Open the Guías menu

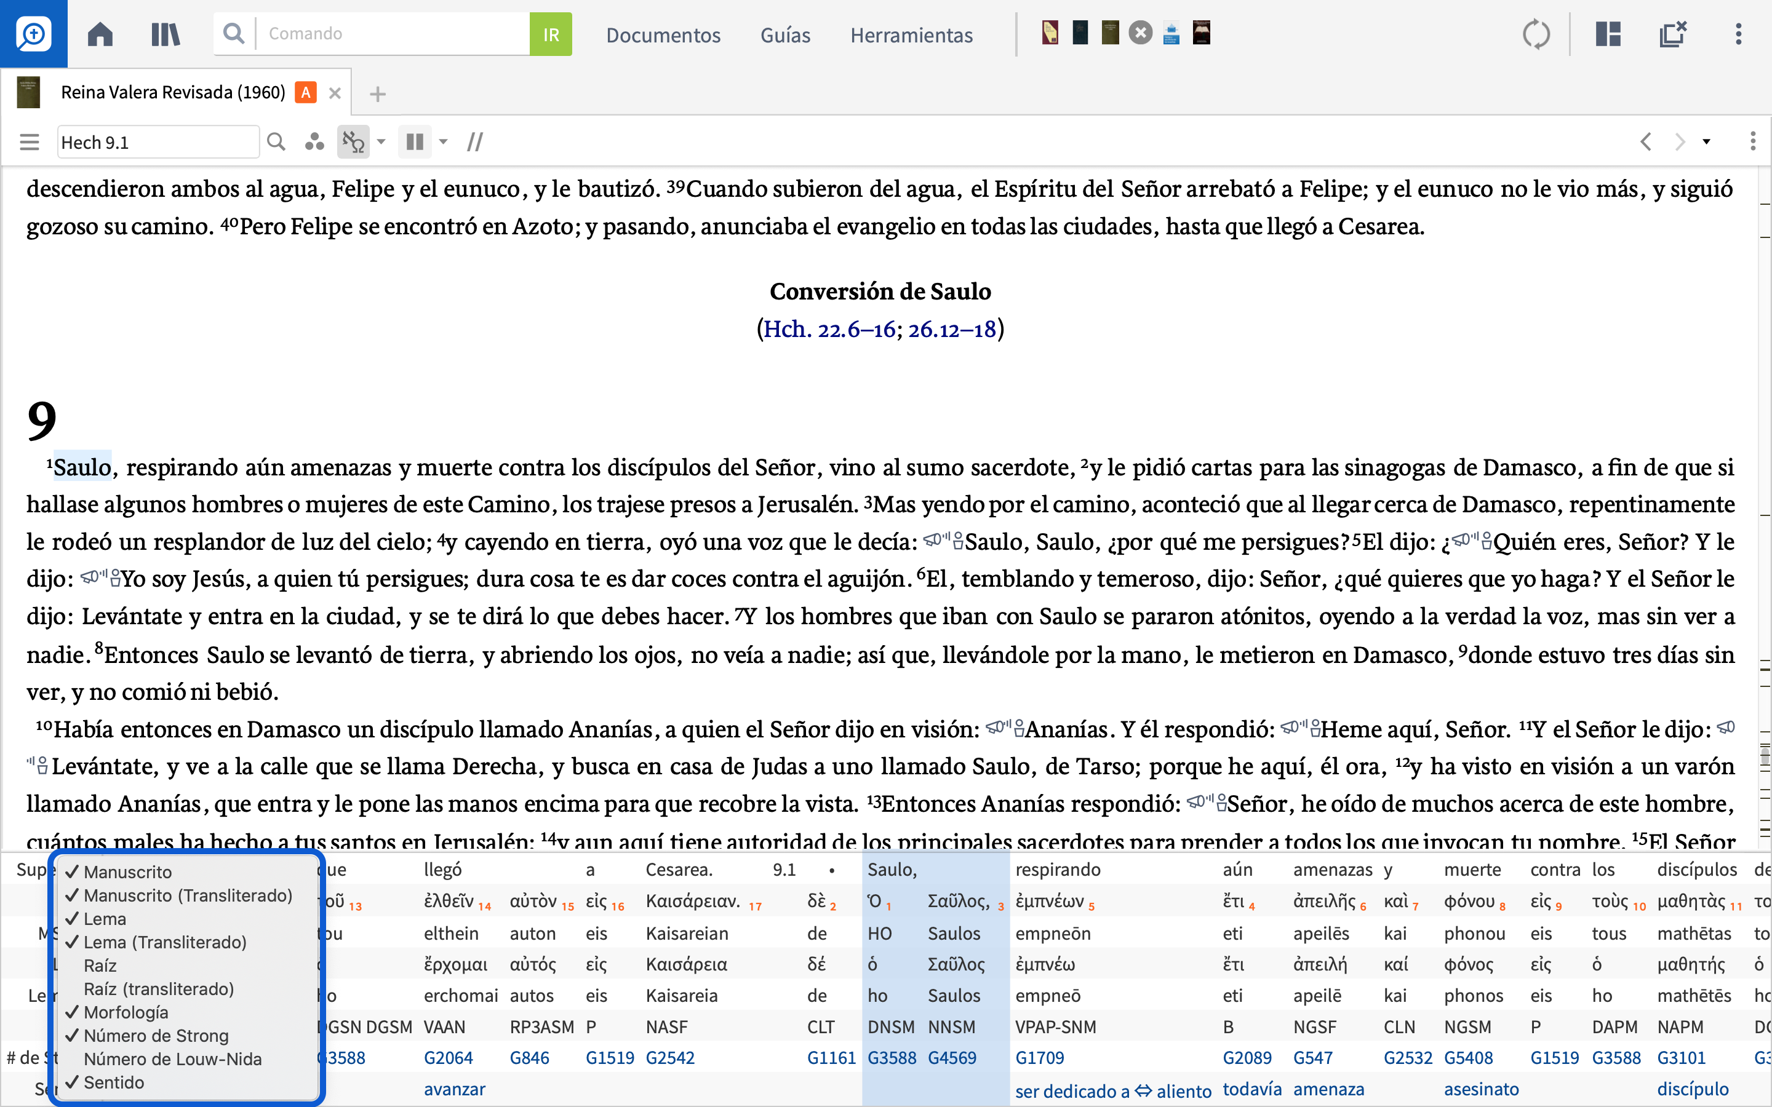[785, 34]
